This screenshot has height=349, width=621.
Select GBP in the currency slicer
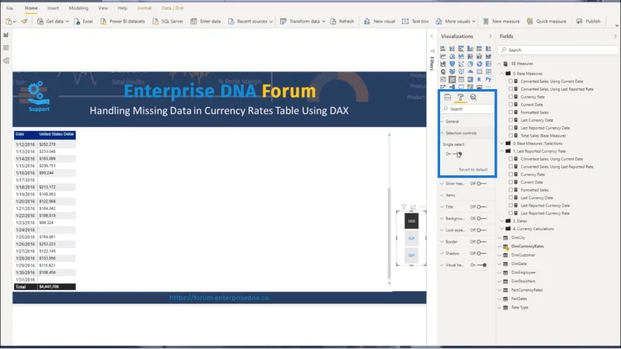click(411, 256)
